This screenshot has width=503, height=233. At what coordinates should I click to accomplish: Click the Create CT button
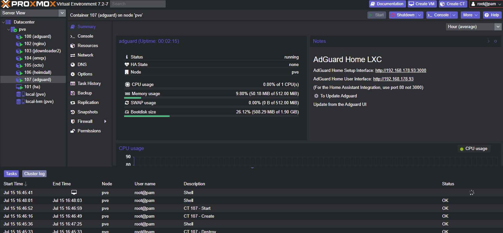[x=453, y=4]
